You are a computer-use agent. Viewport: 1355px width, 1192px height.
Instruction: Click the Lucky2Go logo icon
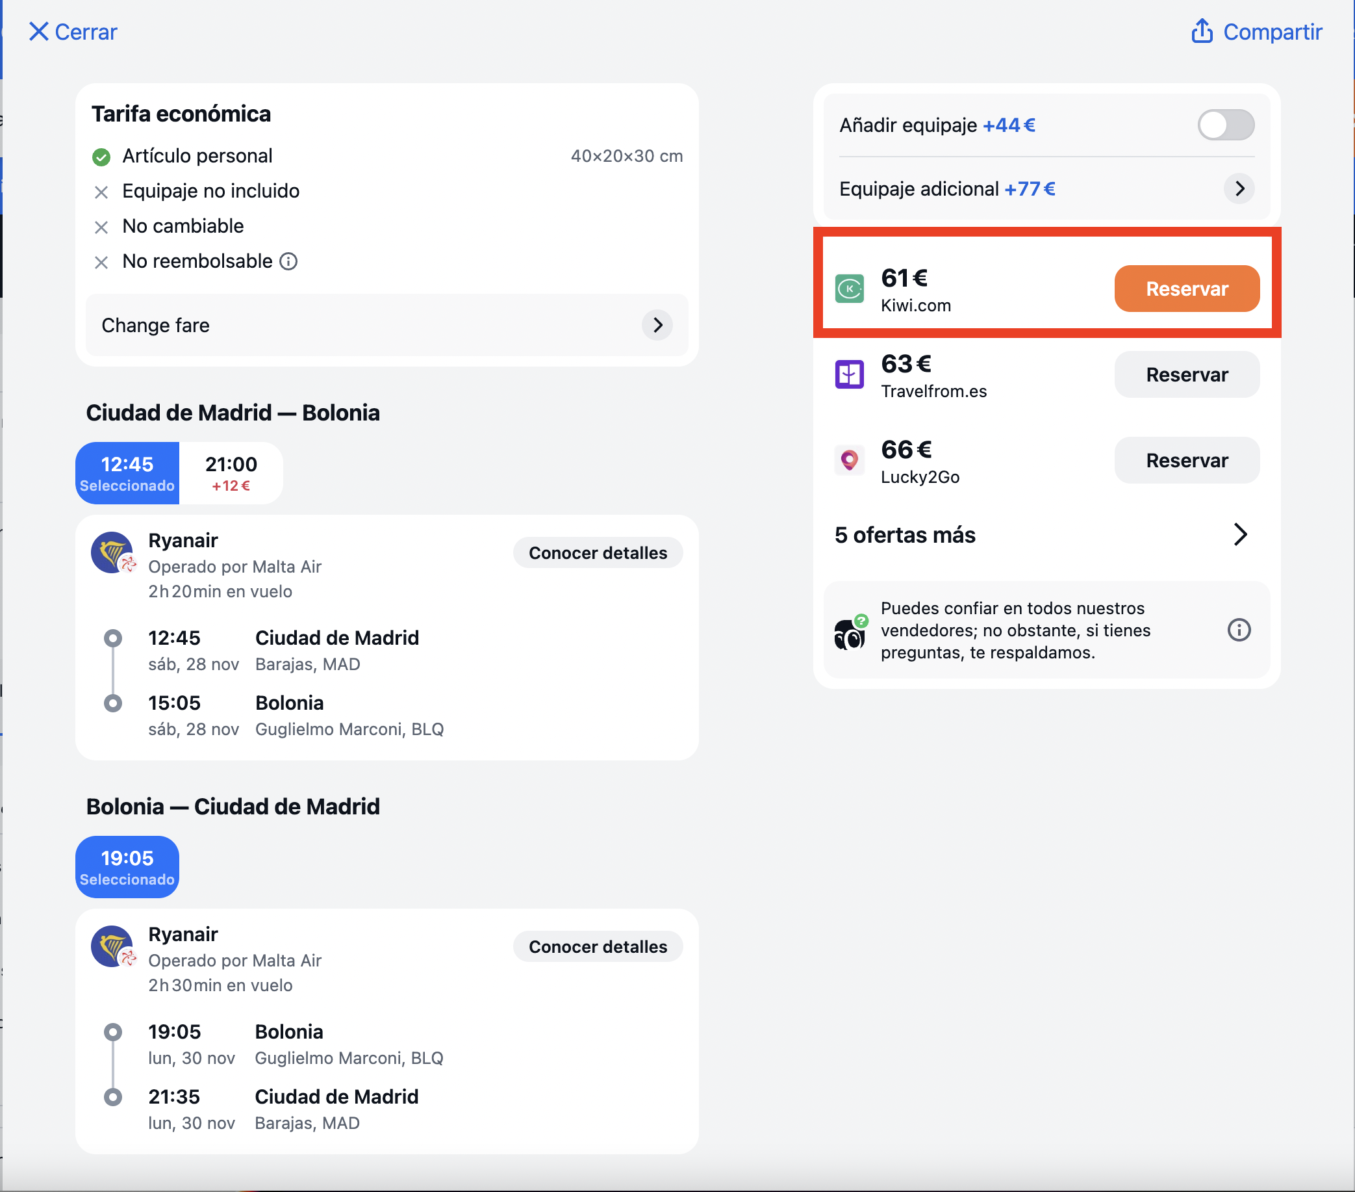coord(849,460)
